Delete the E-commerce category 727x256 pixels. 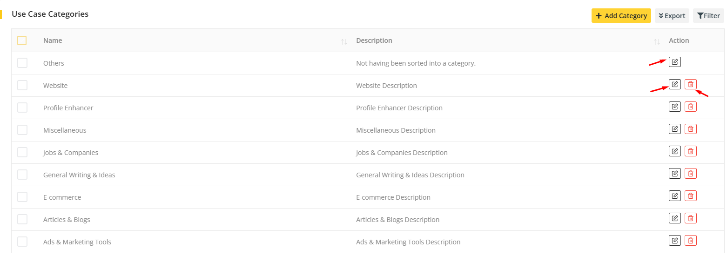coord(691,196)
